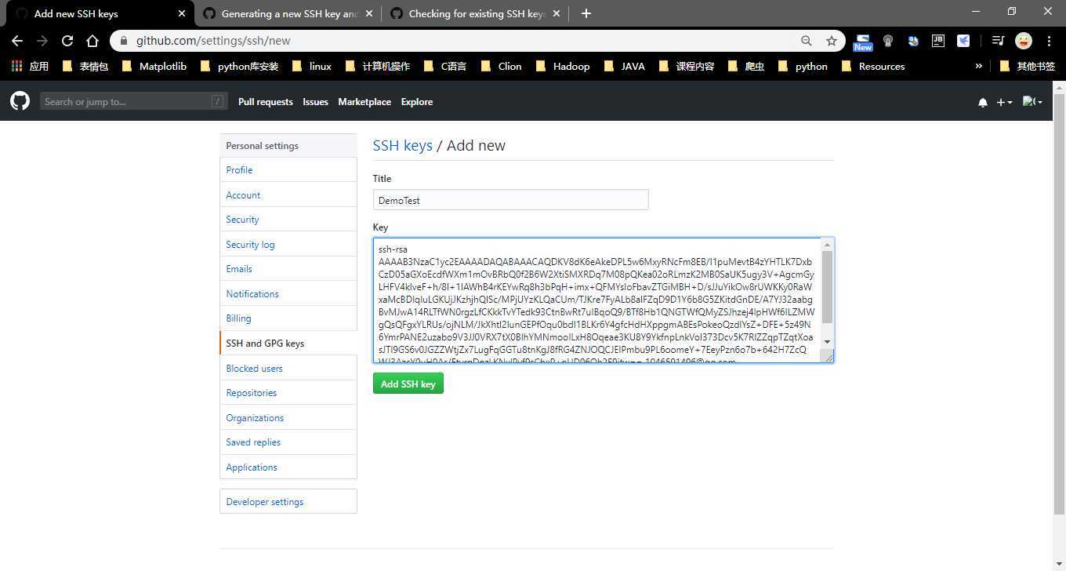Bookmark this page with the star
This screenshot has height=571, width=1066.
[x=832, y=41]
